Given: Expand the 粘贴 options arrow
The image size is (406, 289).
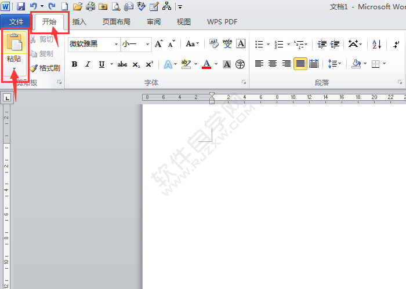Looking at the screenshot, I should [x=14, y=69].
